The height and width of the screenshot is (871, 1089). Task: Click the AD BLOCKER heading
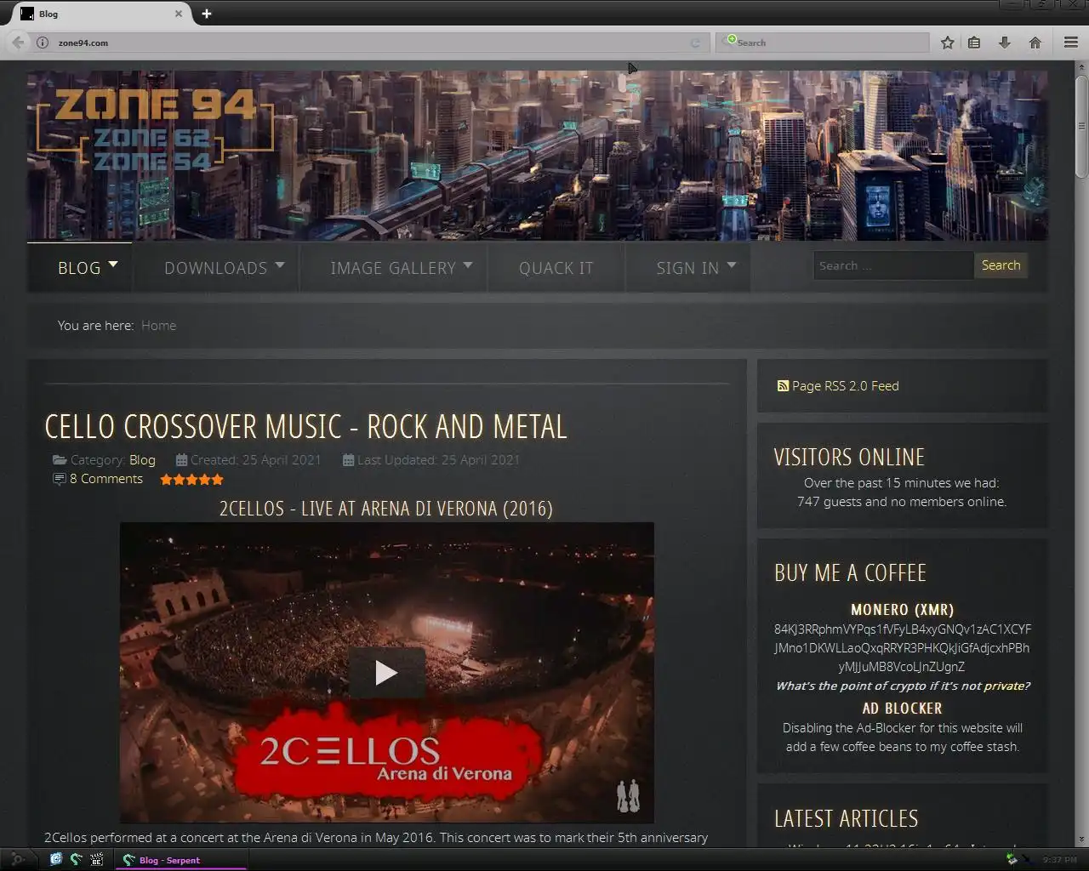click(902, 709)
